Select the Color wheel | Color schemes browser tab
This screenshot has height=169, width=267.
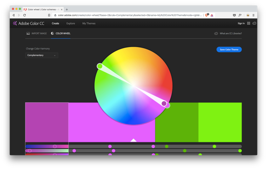pos(43,9)
